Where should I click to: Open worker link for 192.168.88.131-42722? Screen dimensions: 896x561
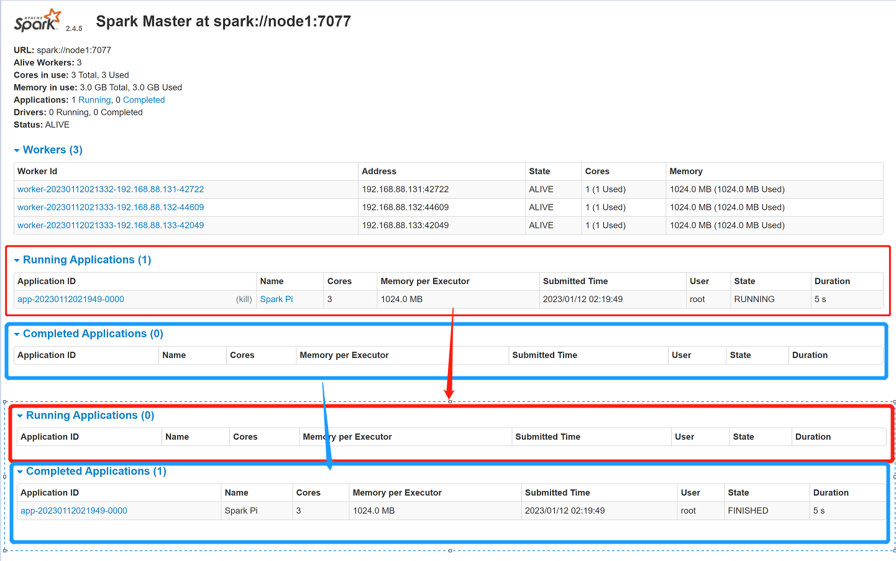[x=111, y=189]
